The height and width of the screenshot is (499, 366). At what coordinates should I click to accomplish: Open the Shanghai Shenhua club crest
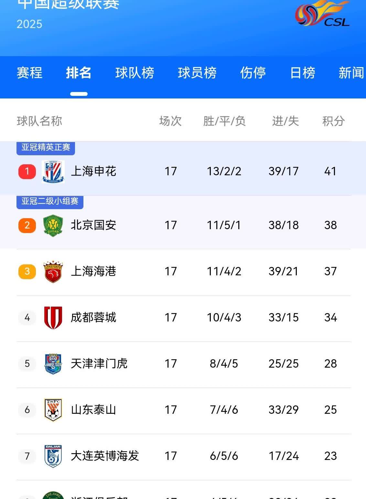click(53, 171)
